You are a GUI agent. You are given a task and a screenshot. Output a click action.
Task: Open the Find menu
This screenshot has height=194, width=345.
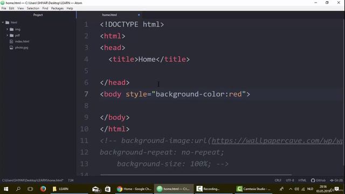pyautogui.click(x=45, y=9)
